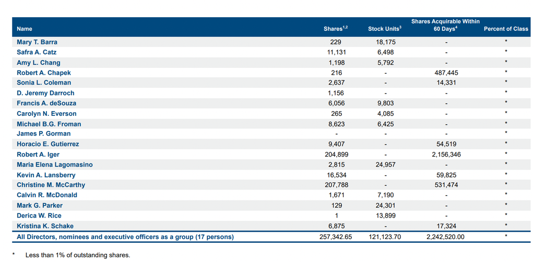
Task: Click Michael B.G. Froman's stock units 6,425
Action: pyautogui.click(x=385, y=124)
